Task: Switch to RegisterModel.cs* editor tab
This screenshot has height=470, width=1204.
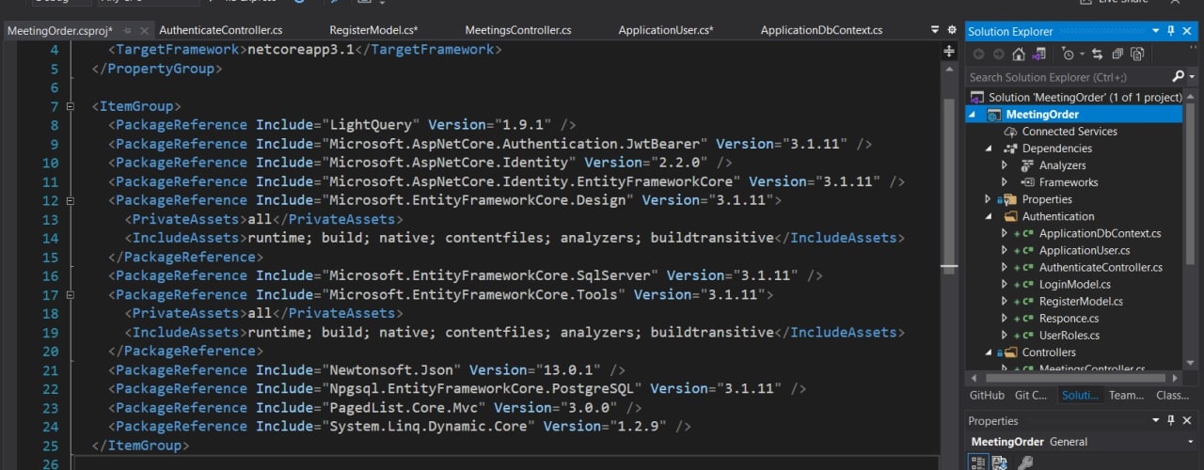Action: point(373,30)
